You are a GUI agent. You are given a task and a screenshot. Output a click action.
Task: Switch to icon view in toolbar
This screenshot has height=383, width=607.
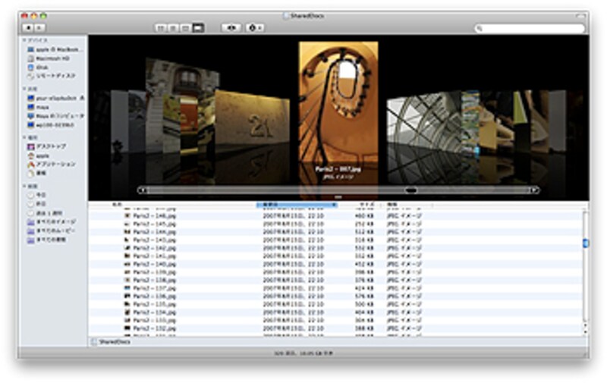[161, 28]
